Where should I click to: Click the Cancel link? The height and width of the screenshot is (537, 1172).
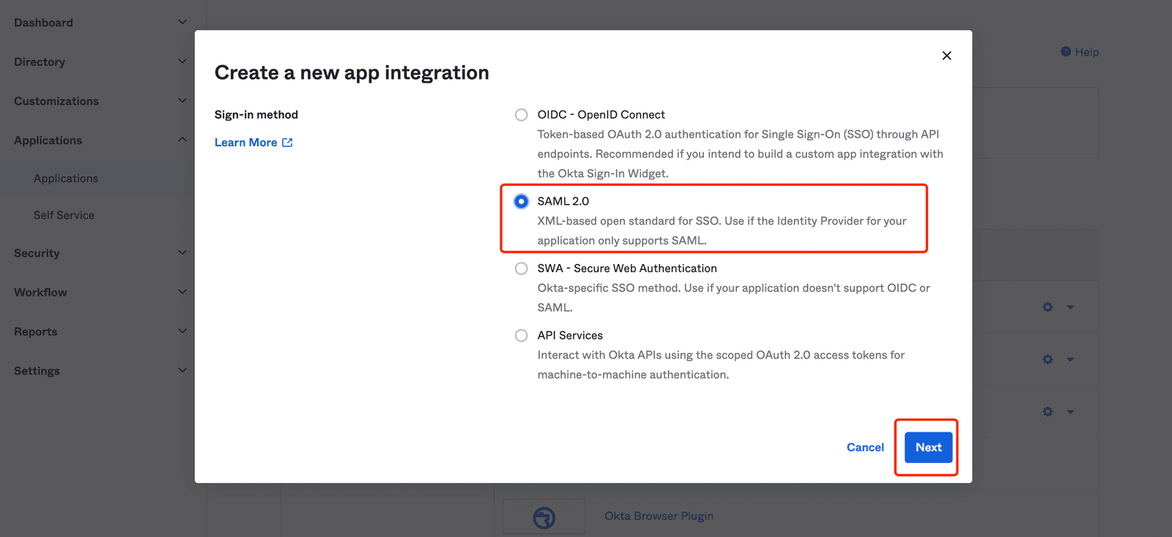point(865,447)
